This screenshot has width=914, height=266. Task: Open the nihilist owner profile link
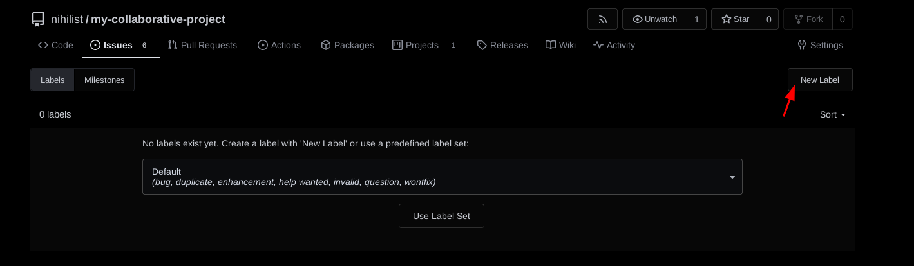(x=66, y=19)
